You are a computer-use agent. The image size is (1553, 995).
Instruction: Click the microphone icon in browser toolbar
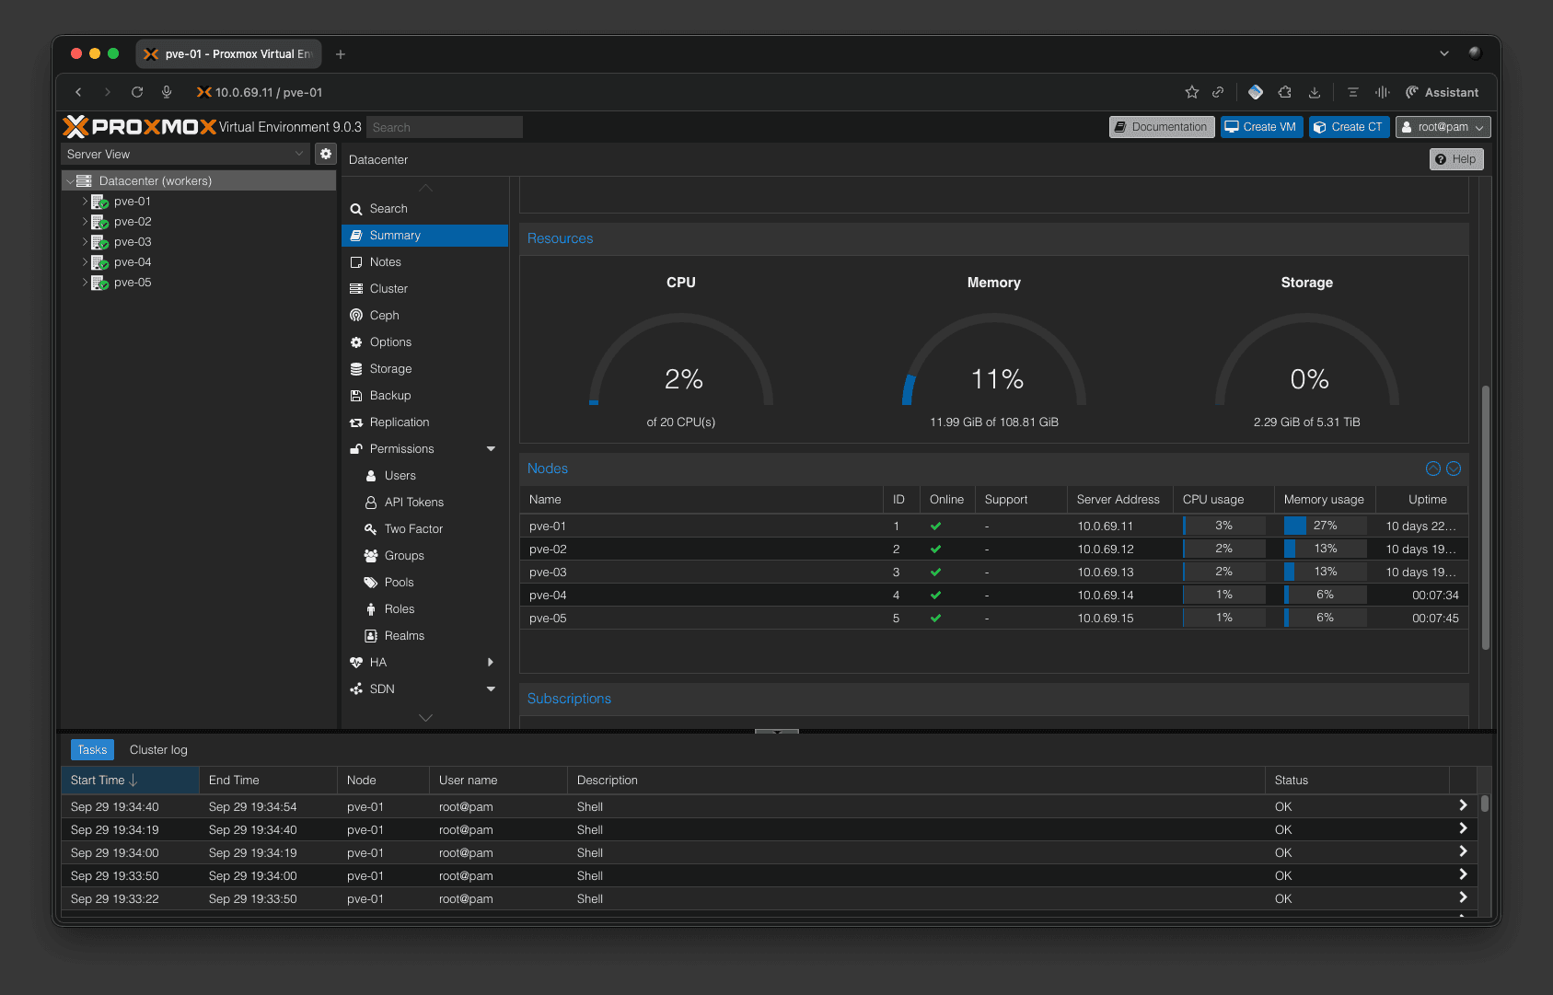coord(167,92)
